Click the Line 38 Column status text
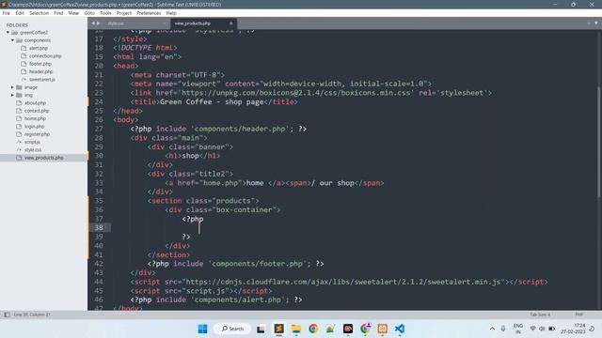The width and height of the screenshot is (602, 338). pos(32,315)
